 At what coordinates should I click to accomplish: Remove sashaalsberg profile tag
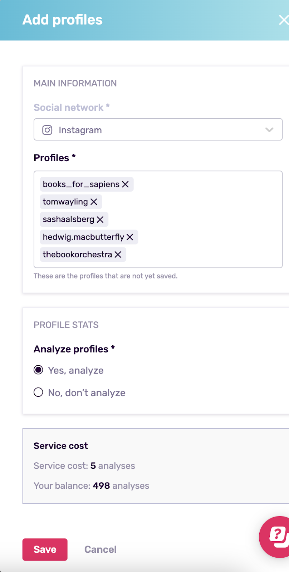(x=100, y=220)
